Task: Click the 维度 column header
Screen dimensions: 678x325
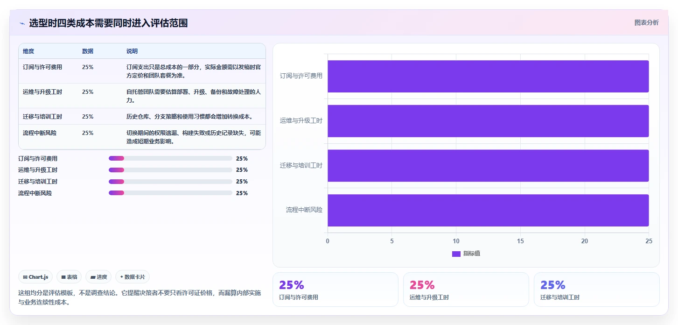Action: coord(28,51)
